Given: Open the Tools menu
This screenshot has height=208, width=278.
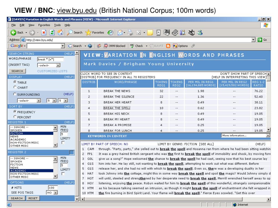Looking at the screenshot, I should pos(58,25).
